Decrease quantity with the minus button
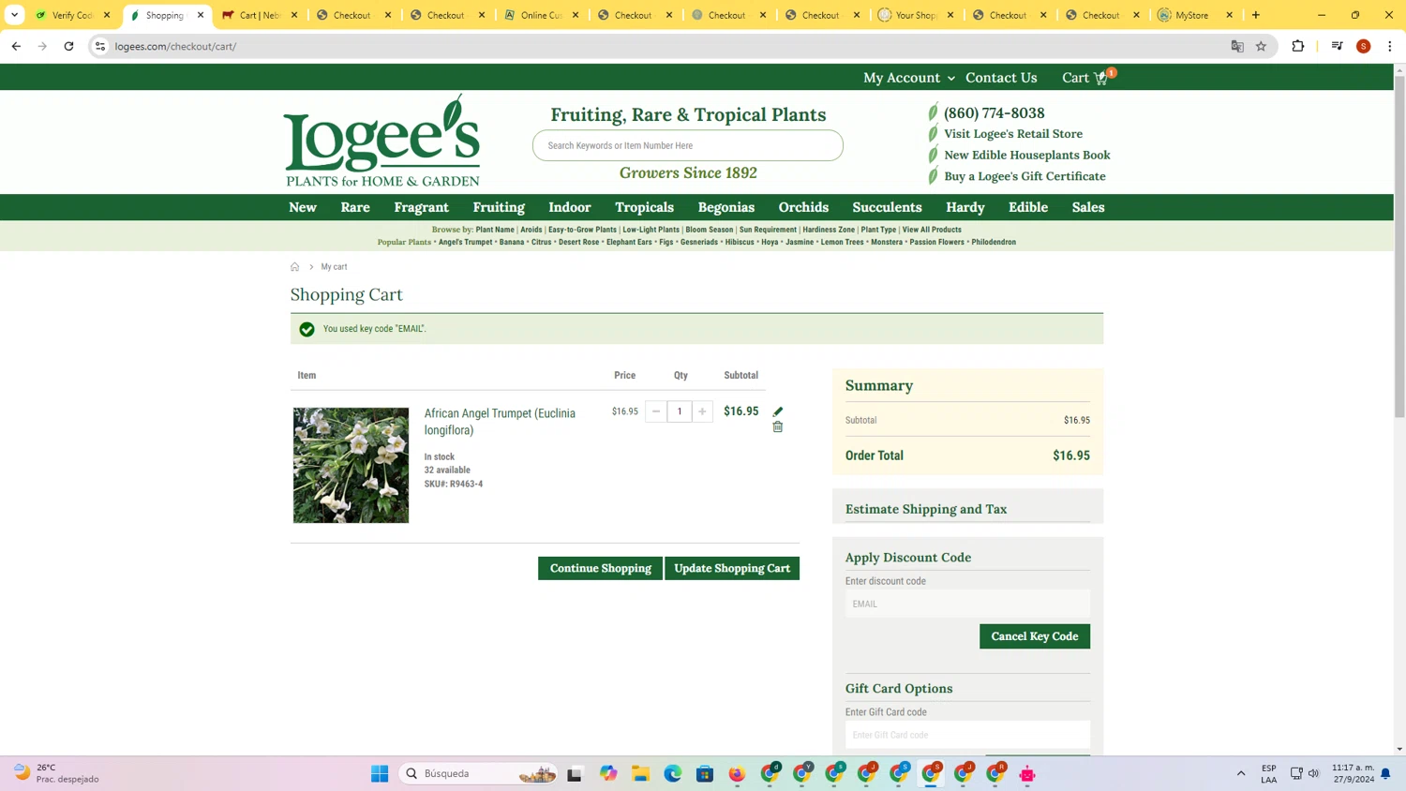 point(656,411)
